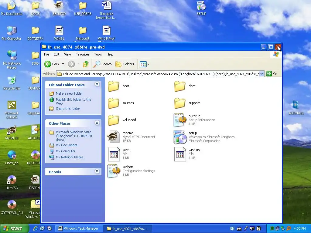Screen dimensions: 311x233
Task: Select the WIN51 desktop file
Action: pos(59,33)
